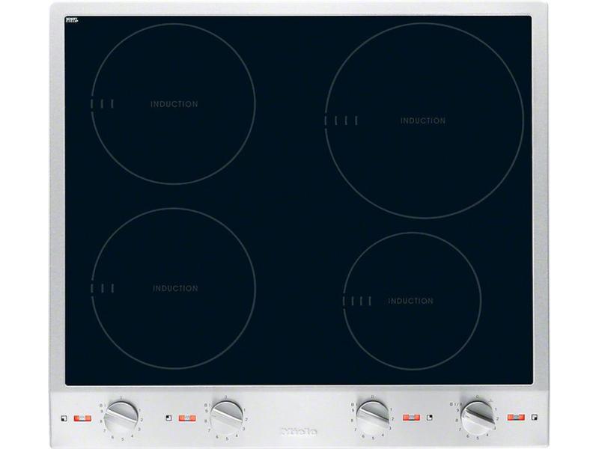
Task: Tap pan-size tick marks in rear left zone
Action: pyautogui.click(x=102, y=104)
